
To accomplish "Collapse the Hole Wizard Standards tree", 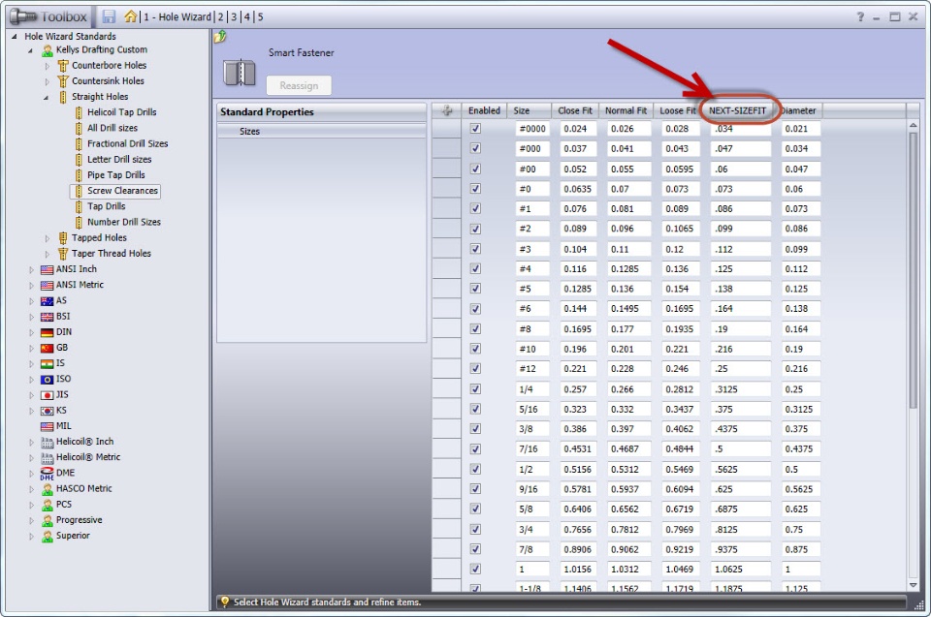I will click(15, 37).
